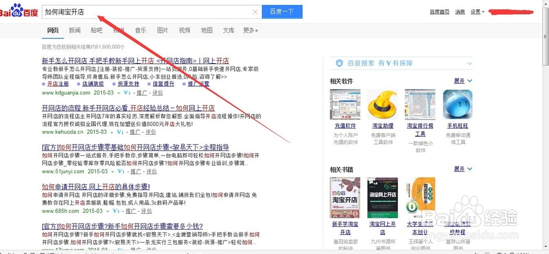
Task: Switch to the 地图 tab
Action: (206, 31)
